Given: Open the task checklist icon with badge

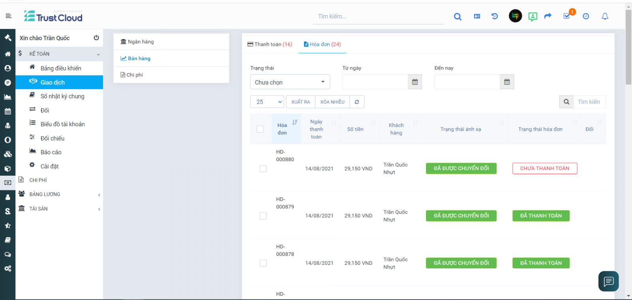Looking at the screenshot, I should (567, 16).
